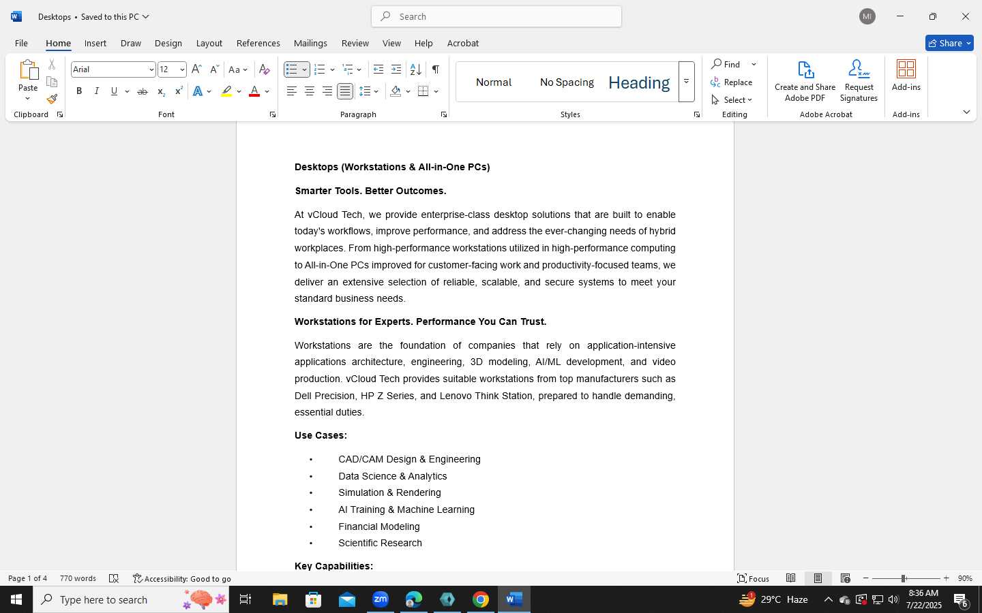Click the zoom slider handle
The height and width of the screenshot is (613, 982).
tap(904, 578)
